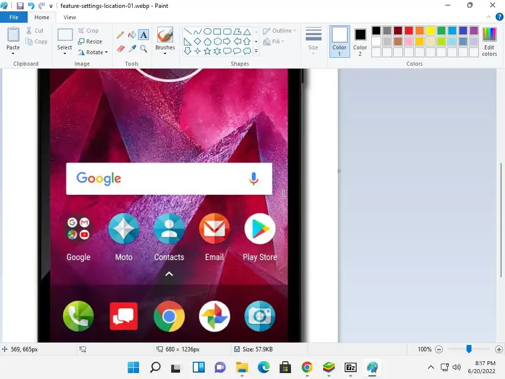This screenshot has width=505, height=379.
Task: Choose the Diamond shape
Action: 197,41
